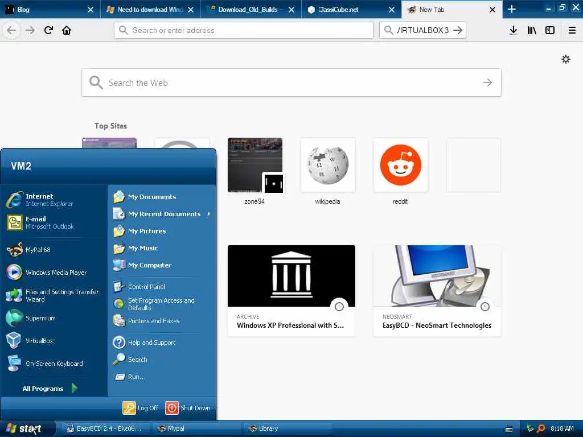The height and width of the screenshot is (437, 583).
Task: Expand My Recent Documents submenu
Action: tap(162, 214)
